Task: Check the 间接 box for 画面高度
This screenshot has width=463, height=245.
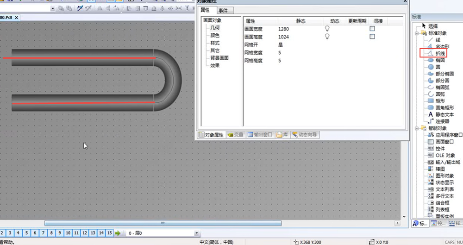Action: (x=372, y=37)
